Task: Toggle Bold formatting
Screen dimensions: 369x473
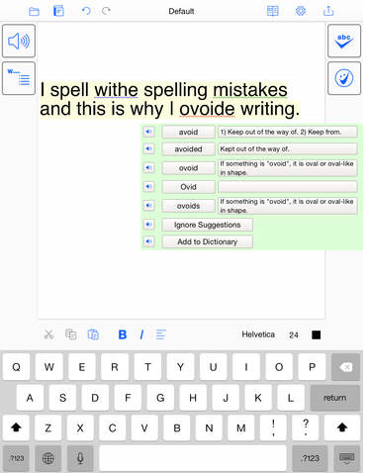Action: [x=123, y=334]
